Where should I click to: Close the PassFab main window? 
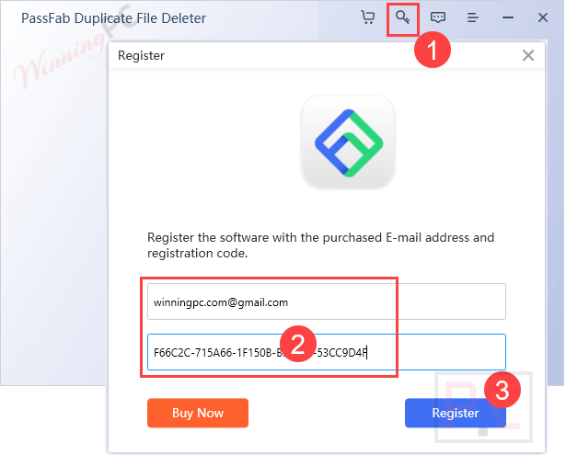click(543, 17)
